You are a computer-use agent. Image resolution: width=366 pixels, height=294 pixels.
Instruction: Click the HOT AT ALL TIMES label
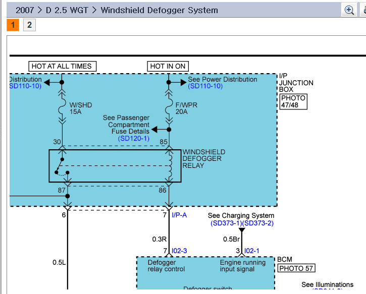coord(62,66)
